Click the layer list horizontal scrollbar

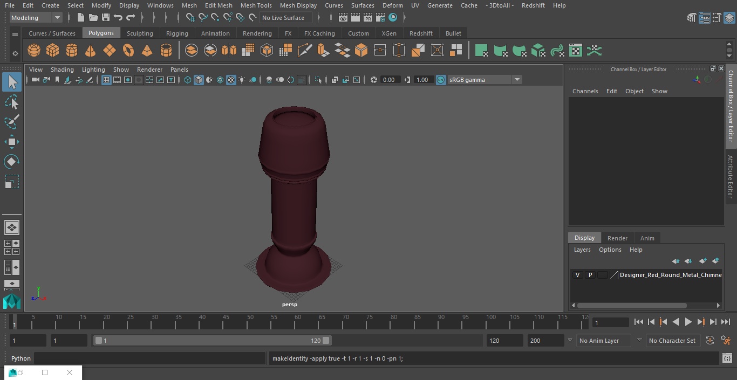(x=632, y=305)
